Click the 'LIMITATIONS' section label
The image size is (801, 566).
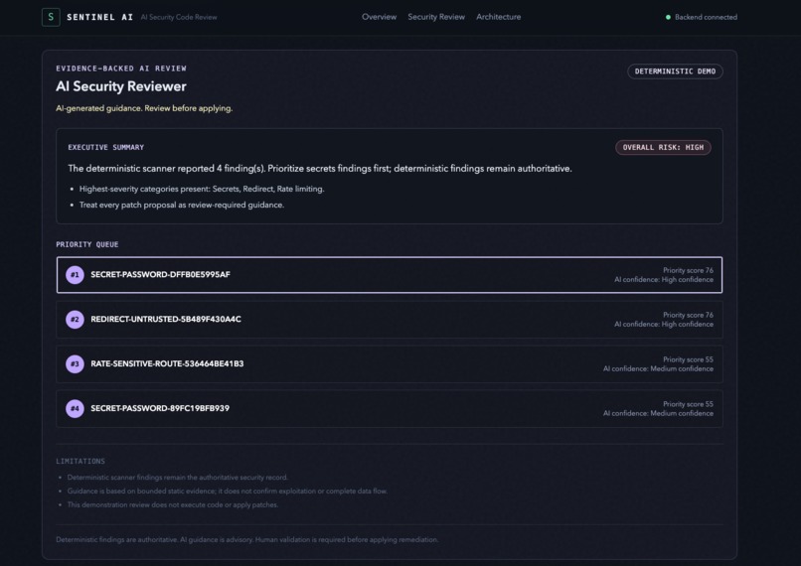(x=80, y=461)
